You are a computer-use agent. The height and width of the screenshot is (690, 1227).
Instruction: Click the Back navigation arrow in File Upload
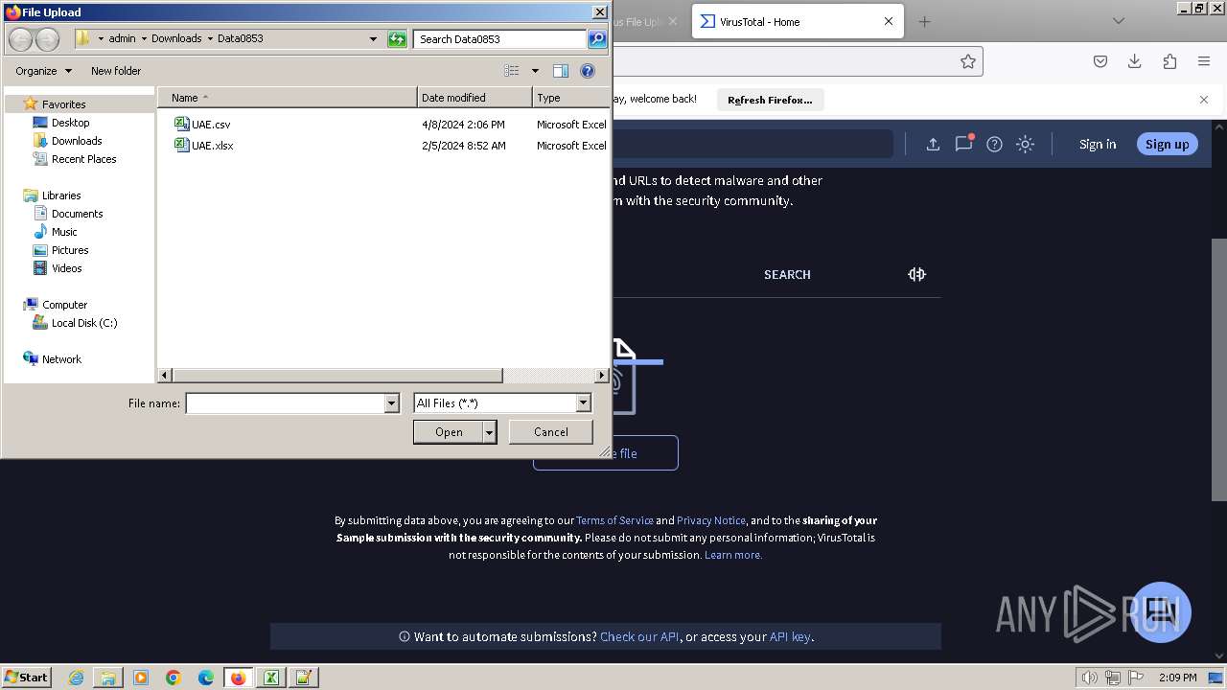(x=20, y=39)
